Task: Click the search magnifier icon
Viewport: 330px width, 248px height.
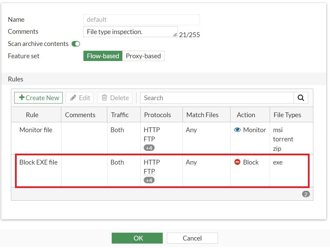Action: click(301, 98)
